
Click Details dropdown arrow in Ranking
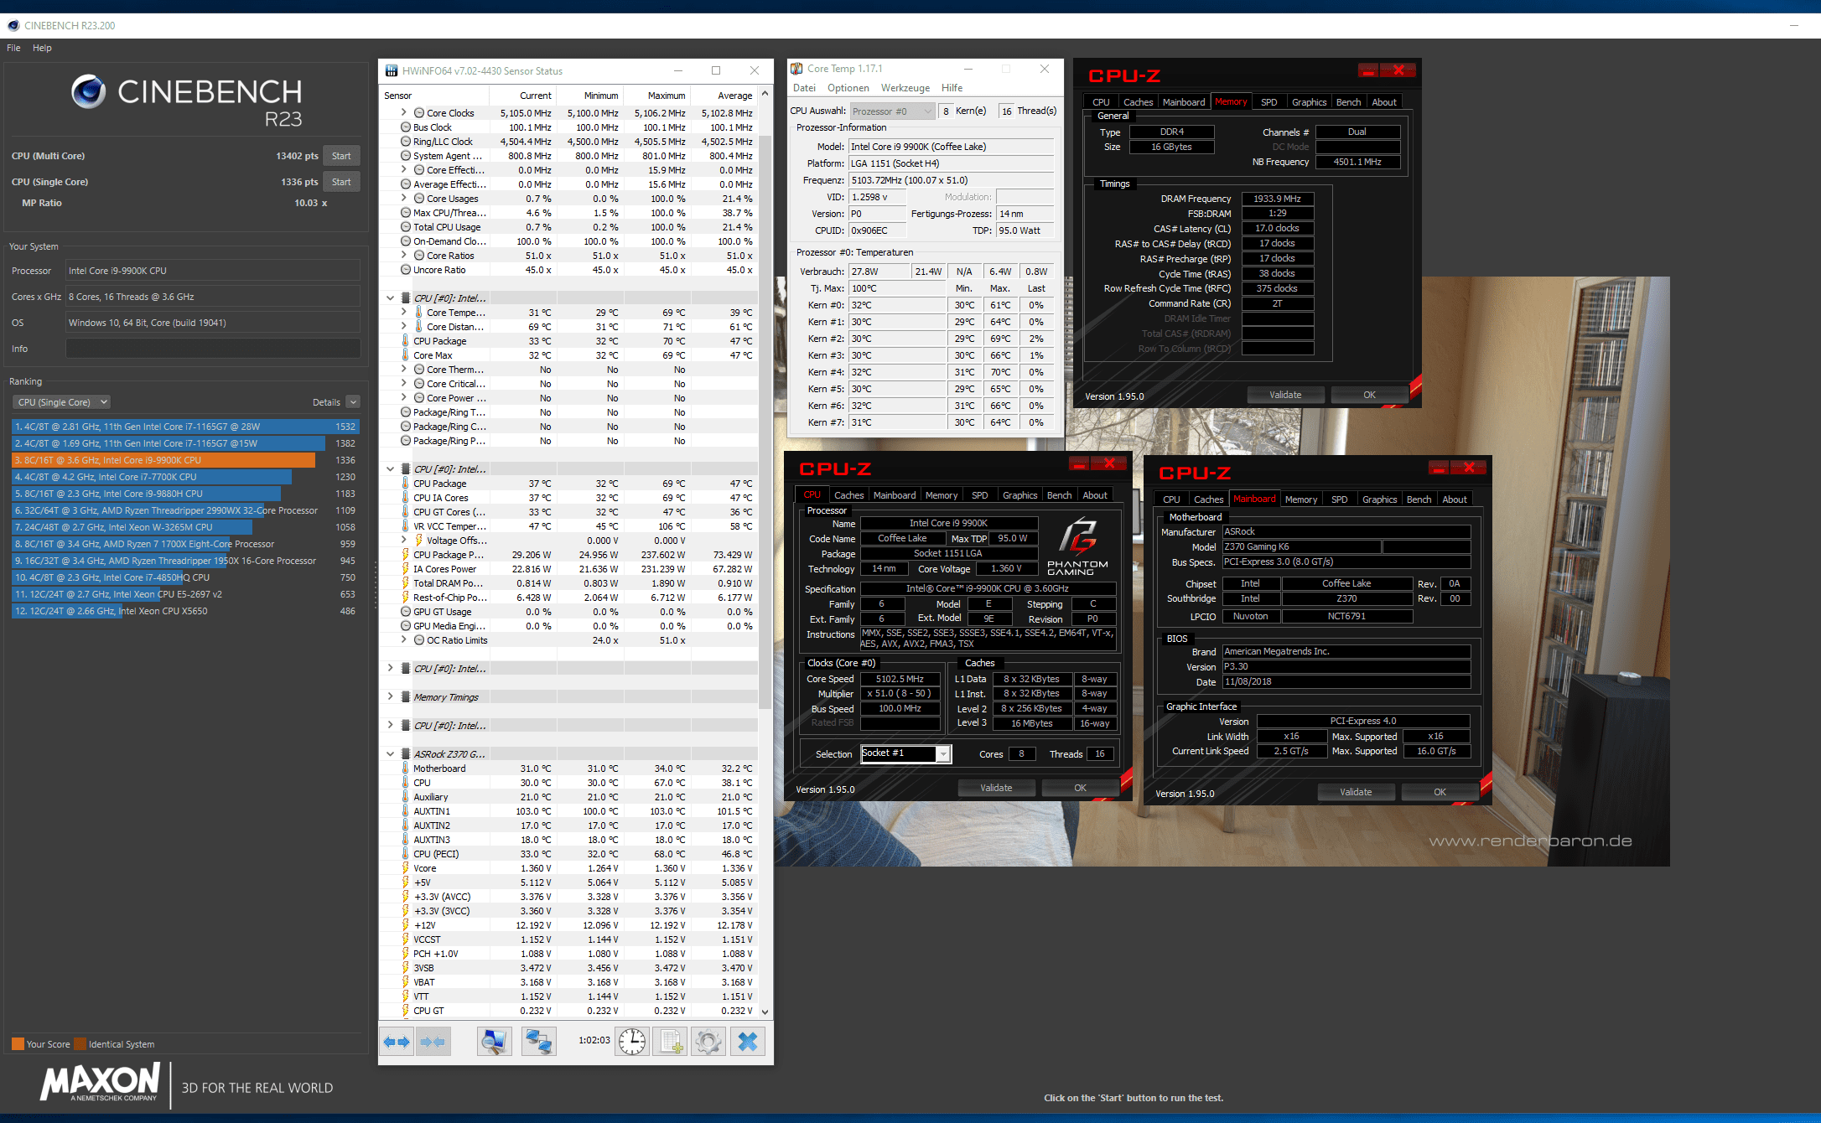pyautogui.click(x=353, y=402)
